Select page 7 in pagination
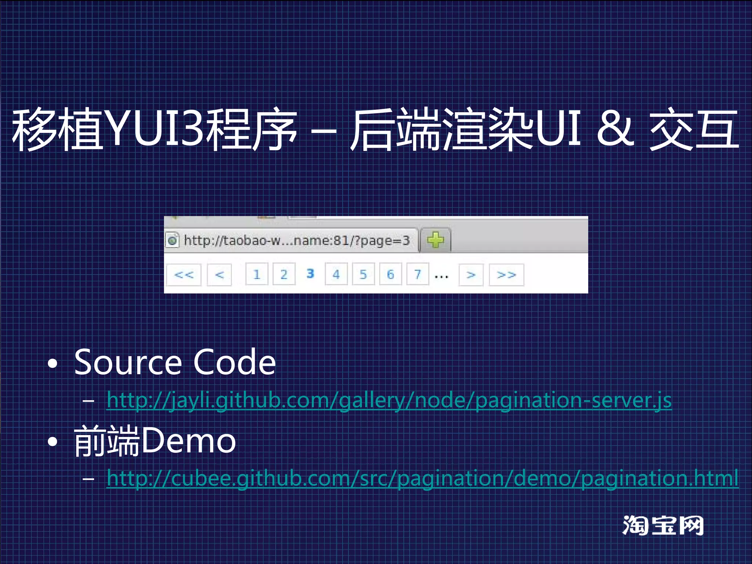Image resolution: width=752 pixels, height=564 pixels. coord(417,274)
